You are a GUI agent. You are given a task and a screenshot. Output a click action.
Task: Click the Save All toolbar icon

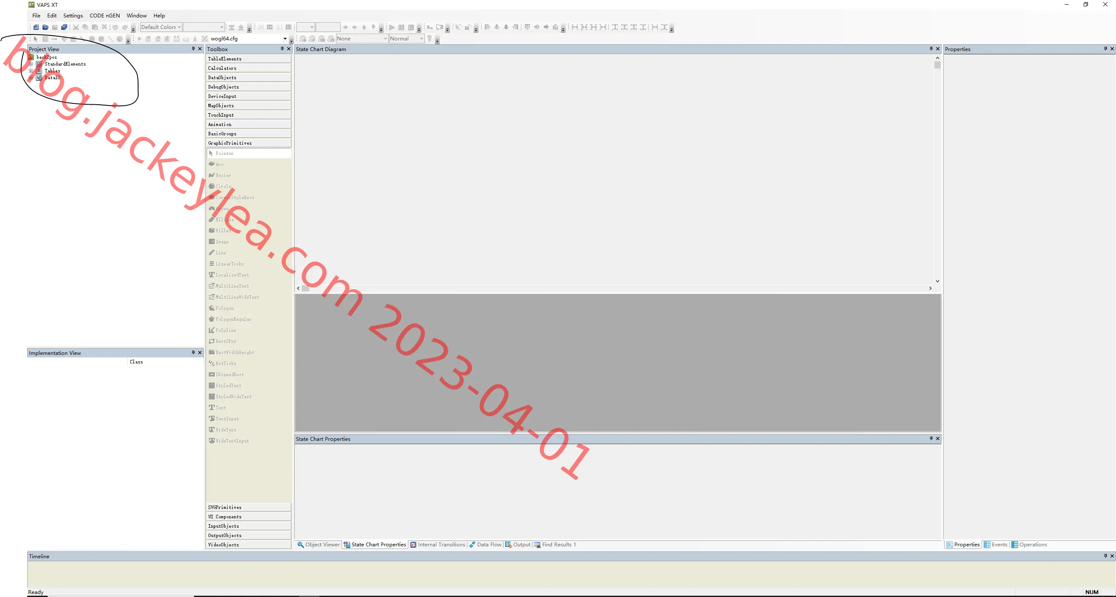64,27
